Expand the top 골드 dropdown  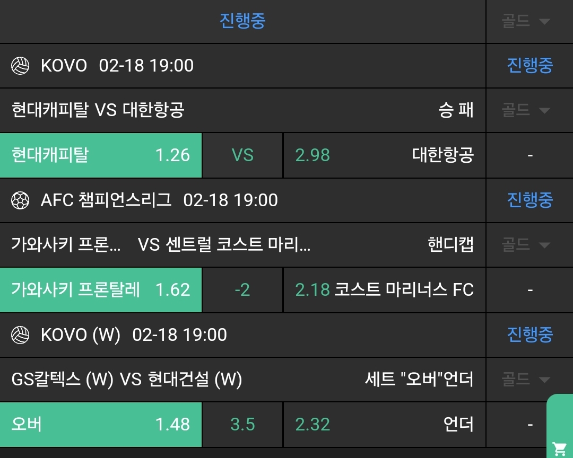click(x=525, y=21)
